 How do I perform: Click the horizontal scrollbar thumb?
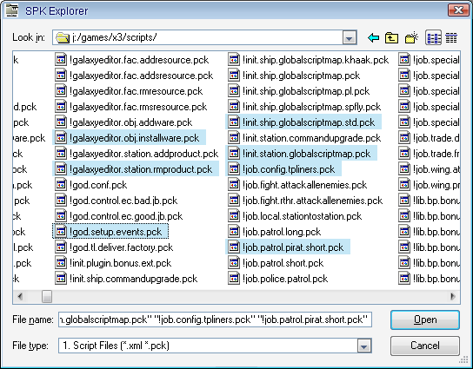click(47, 296)
